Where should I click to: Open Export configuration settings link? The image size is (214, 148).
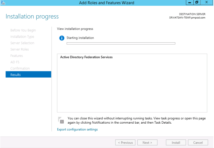coord(77,129)
